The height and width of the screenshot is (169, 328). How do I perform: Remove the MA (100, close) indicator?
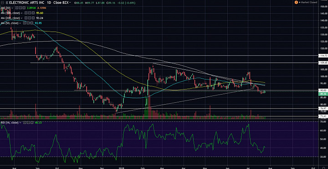tap(33, 13)
